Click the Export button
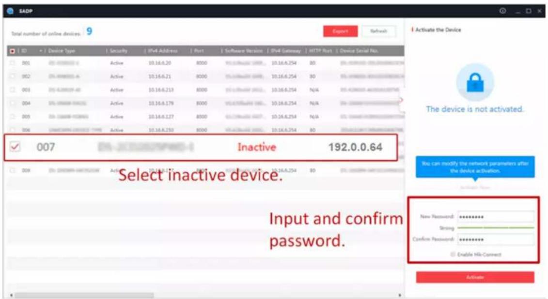Viewport: 548px width, 299px height. 340,31
